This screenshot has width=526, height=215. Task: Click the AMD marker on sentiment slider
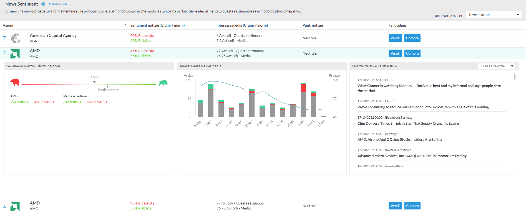tap(94, 82)
